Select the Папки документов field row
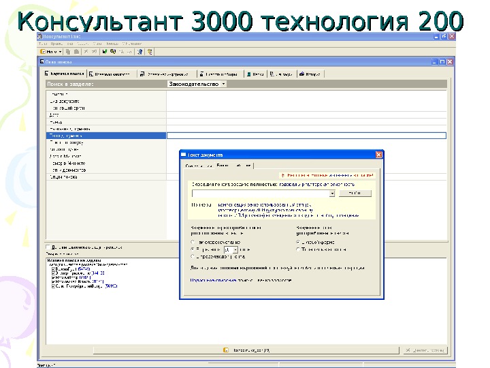Viewport: 490px width, 368px height. [x=106, y=170]
